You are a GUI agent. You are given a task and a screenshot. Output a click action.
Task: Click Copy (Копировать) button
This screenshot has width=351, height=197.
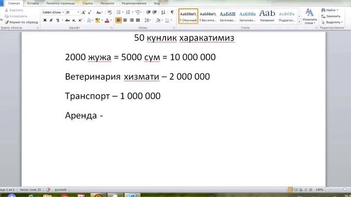pyautogui.click(x=16, y=16)
